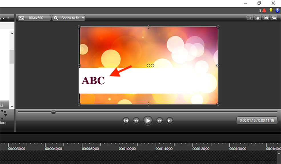The image size is (281, 164).
Task: Open help with the blue question mark
Action: (277, 11)
